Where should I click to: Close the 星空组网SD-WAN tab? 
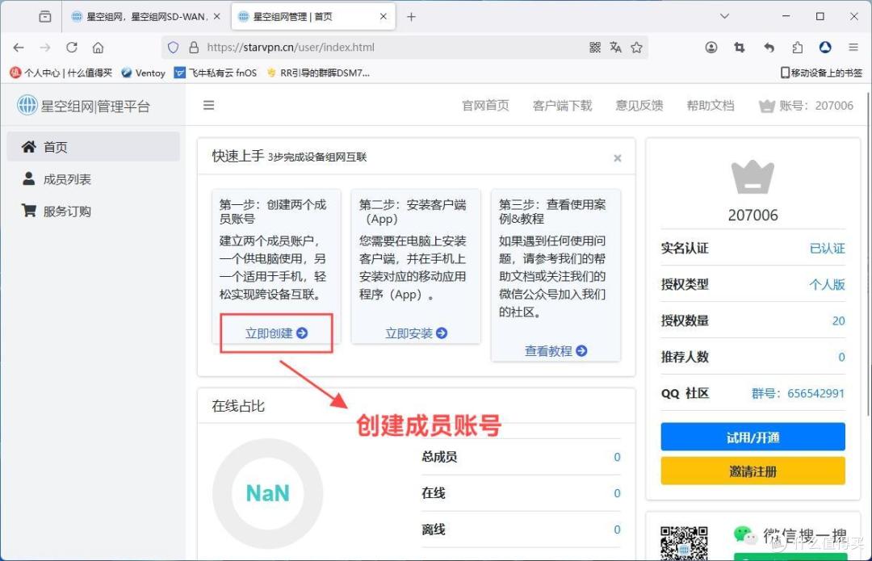(217, 17)
